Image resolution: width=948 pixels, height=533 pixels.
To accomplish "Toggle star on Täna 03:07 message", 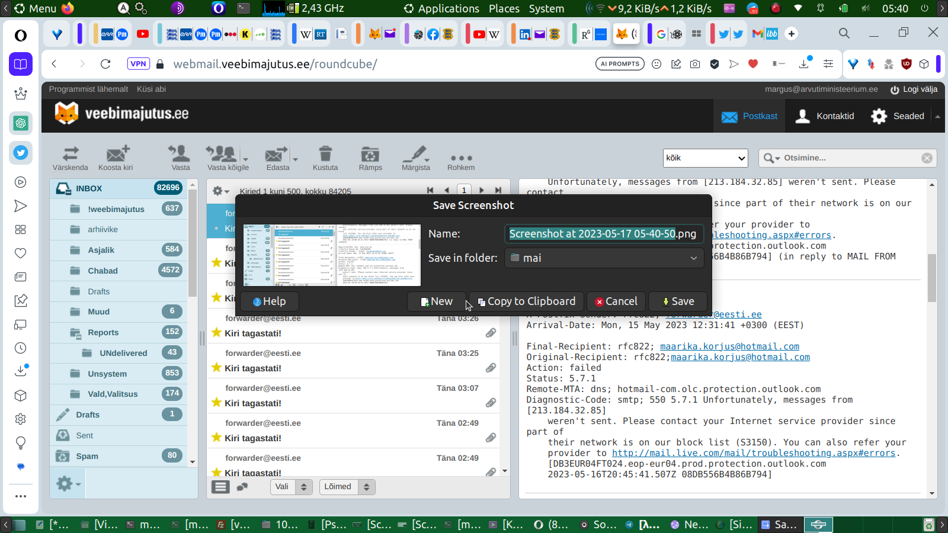I will click(x=216, y=403).
